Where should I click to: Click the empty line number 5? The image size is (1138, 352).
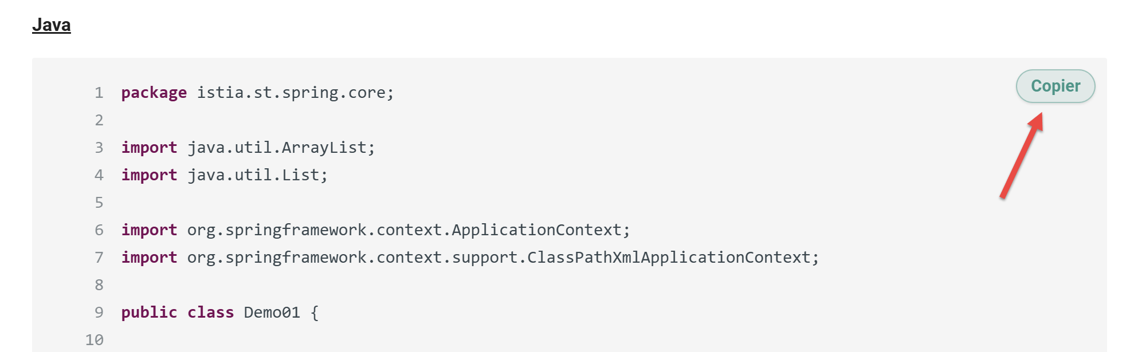pos(99,203)
